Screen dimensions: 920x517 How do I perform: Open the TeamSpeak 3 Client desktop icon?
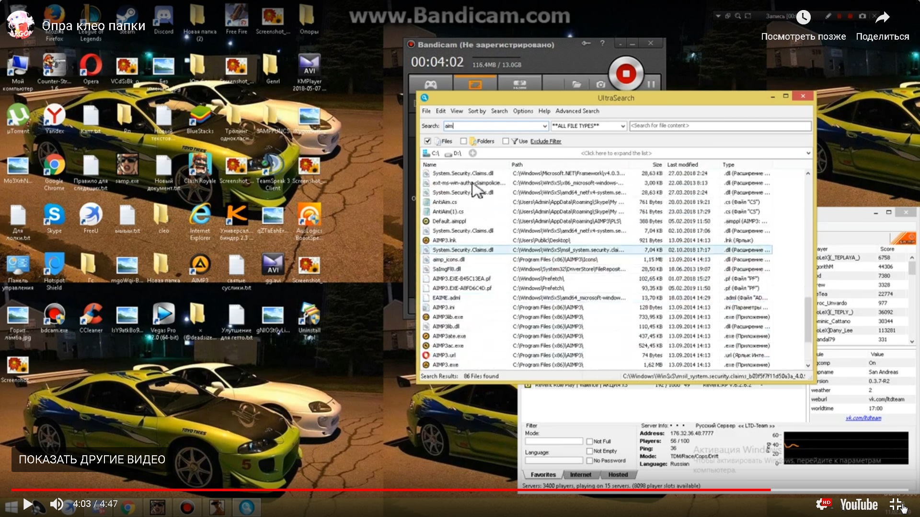click(x=273, y=172)
